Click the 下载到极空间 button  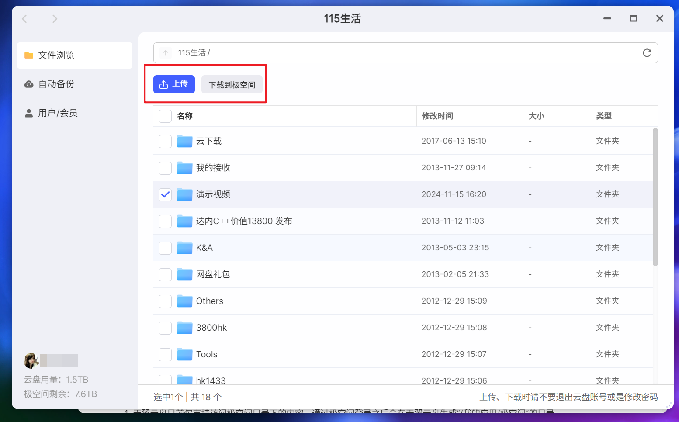(x=232, y=84)
